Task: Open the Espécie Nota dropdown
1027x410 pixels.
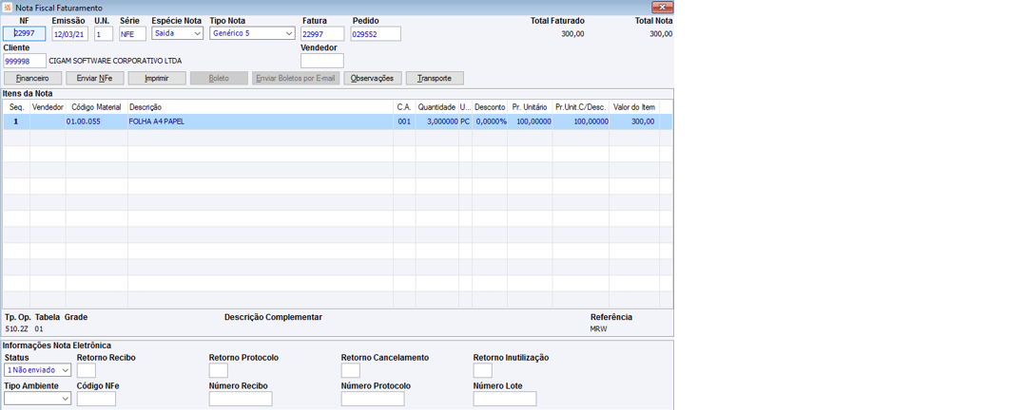Action: [178, 33]
